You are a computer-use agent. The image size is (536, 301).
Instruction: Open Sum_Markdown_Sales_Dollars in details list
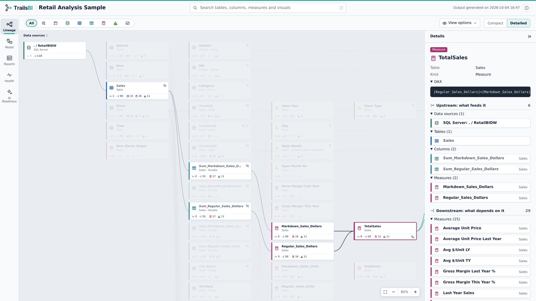tap(480, 158)
